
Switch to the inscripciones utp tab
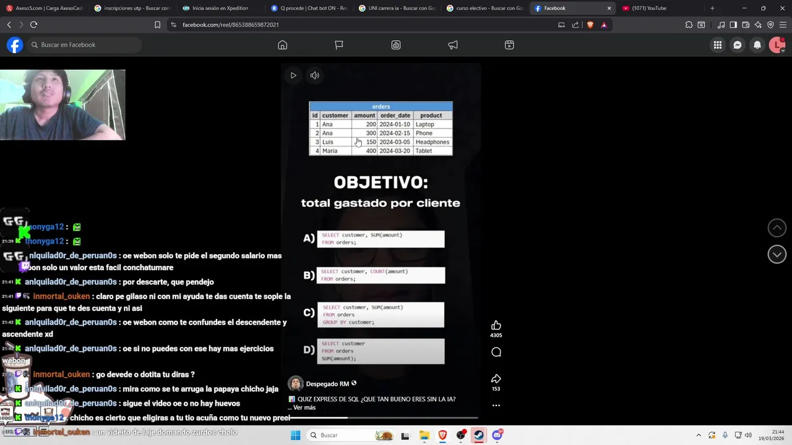coord(132,8)
